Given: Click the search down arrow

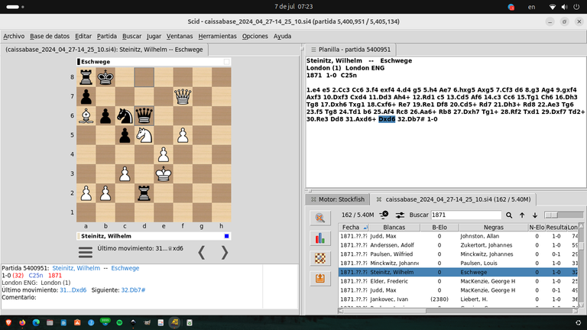Looking at the screenshot, I should tap(535, 215).
